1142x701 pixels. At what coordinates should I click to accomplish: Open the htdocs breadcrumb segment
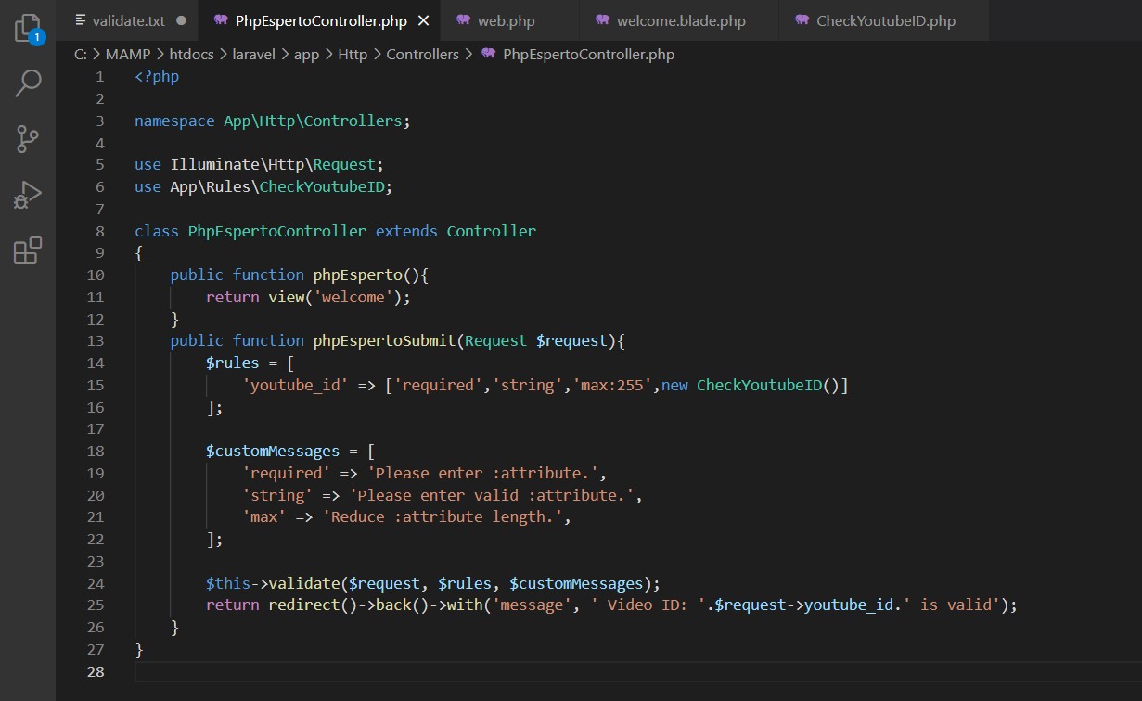click(192, 54)
